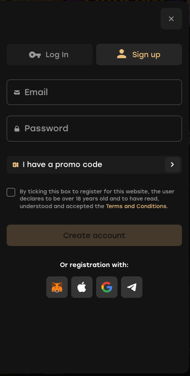
Task: Register with the MetaMask fox icon
Action: [57, 287]
